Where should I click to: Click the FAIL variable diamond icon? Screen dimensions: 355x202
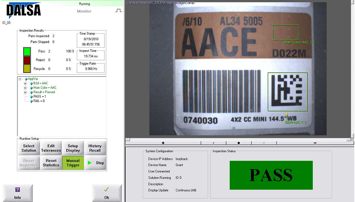click(32, 101)
